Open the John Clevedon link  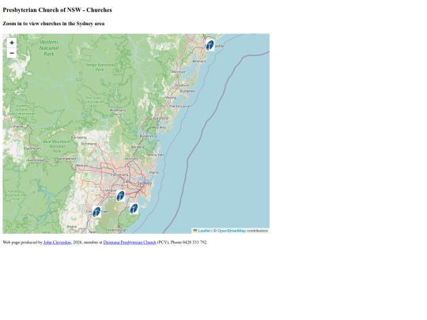[x=57, y=243]
